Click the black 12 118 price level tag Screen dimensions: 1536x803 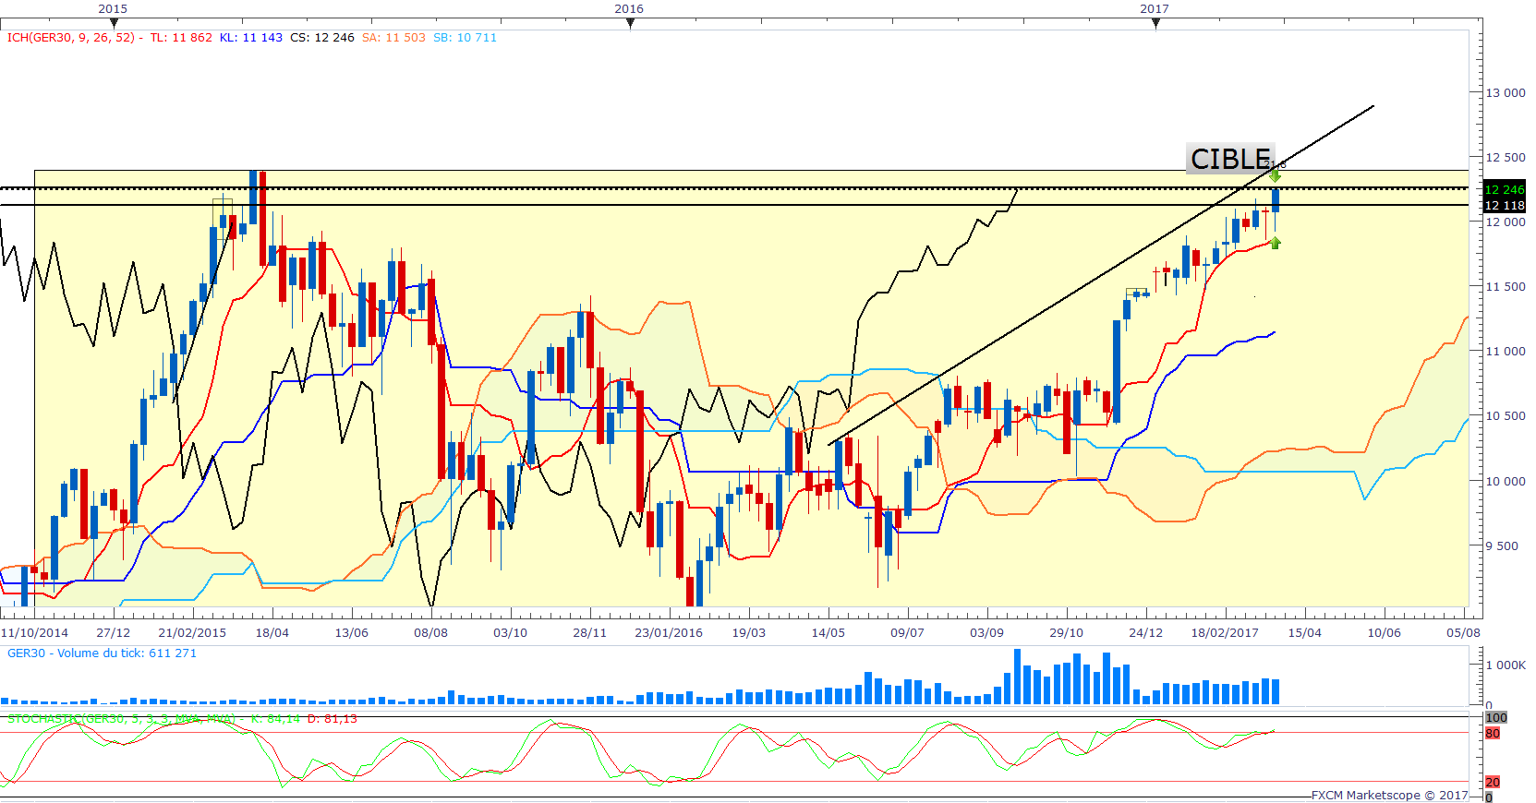pos(1505,206)
